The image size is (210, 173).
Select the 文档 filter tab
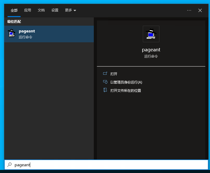point(41,10)
